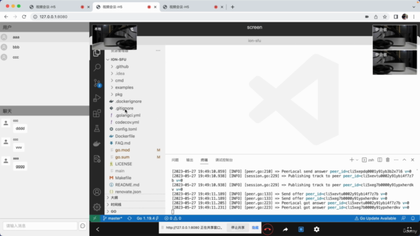The height and width of the screenshot is (236, 420).
Task: Open the Docker whale icon in activity bar
Action: pos(97,144)
